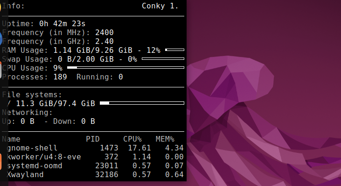Click the 'PID' column header

pyautogui.click(x=93, y=139)
